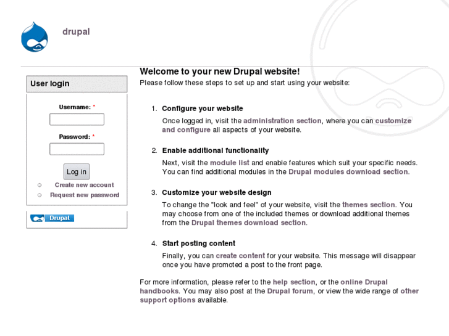Open online Drupal handbooks link

[x=364, y=282]
